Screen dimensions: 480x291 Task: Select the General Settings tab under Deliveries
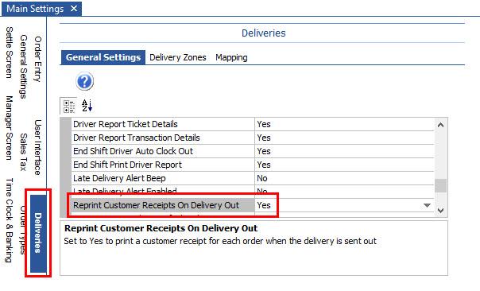coord(103,57)
